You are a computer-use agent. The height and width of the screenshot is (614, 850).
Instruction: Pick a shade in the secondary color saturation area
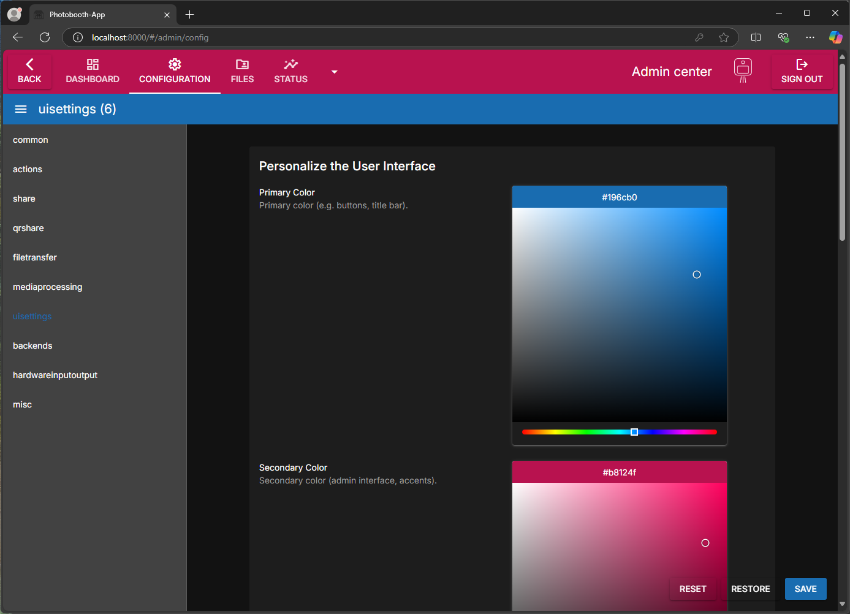click(620, 547)
